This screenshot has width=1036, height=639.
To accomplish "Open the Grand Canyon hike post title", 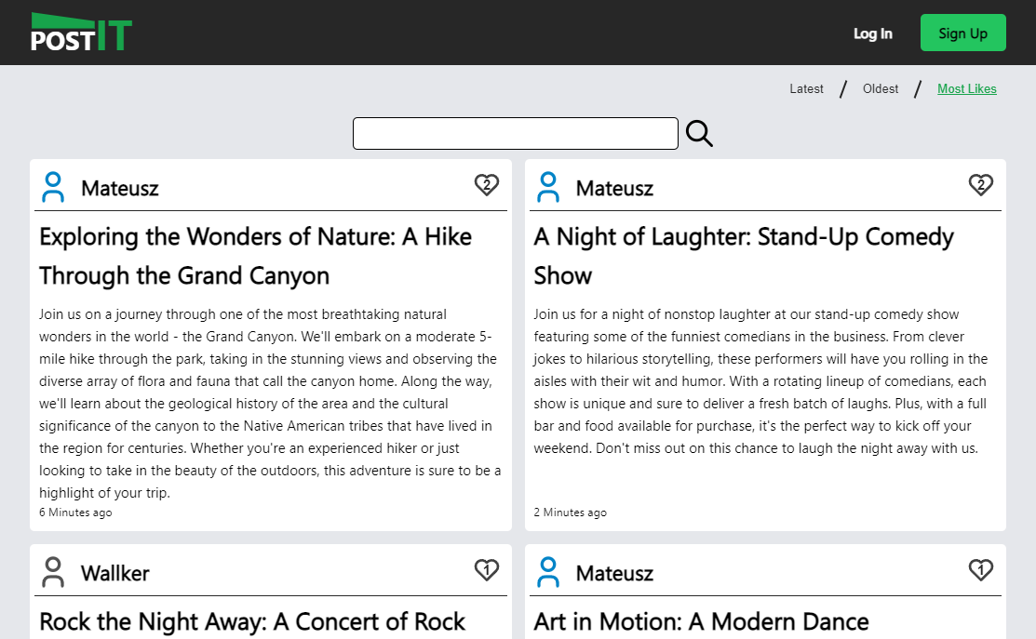I will pyautogui.click(x=255, y=256).
